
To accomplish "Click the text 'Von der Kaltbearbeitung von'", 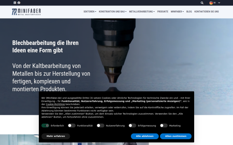I will pos(47,66).
